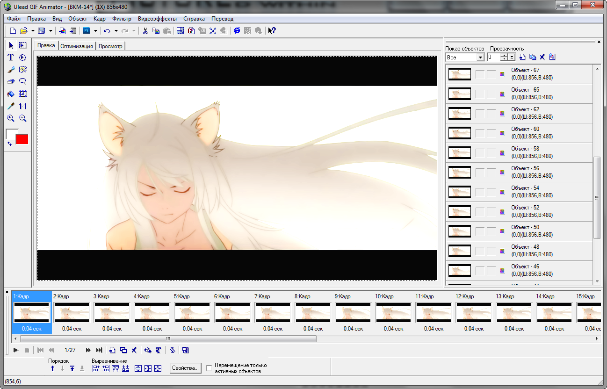Screen dimensions: 607x389
Task: Go to the next frame
Action: [88, 350]
